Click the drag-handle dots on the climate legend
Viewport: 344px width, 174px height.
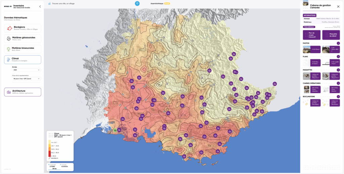point(50,135)
